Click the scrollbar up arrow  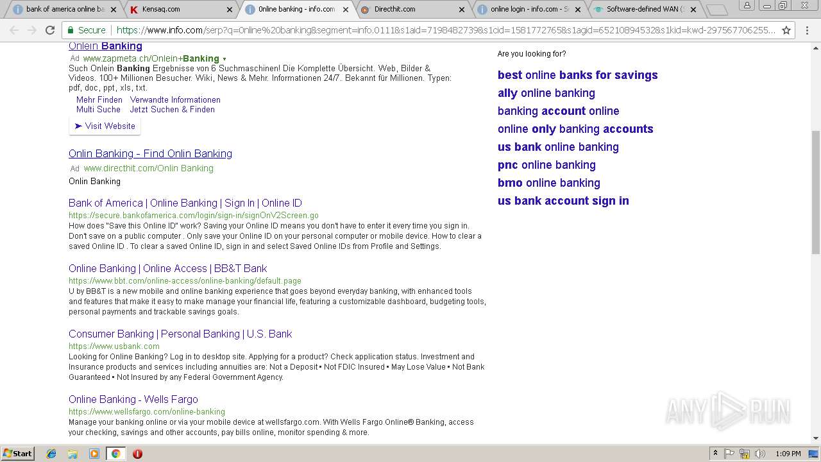point(815,47)
